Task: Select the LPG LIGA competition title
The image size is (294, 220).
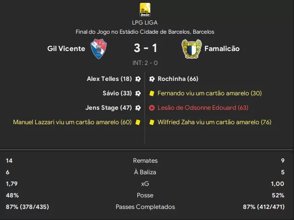Action: click(x=145, y=23)
